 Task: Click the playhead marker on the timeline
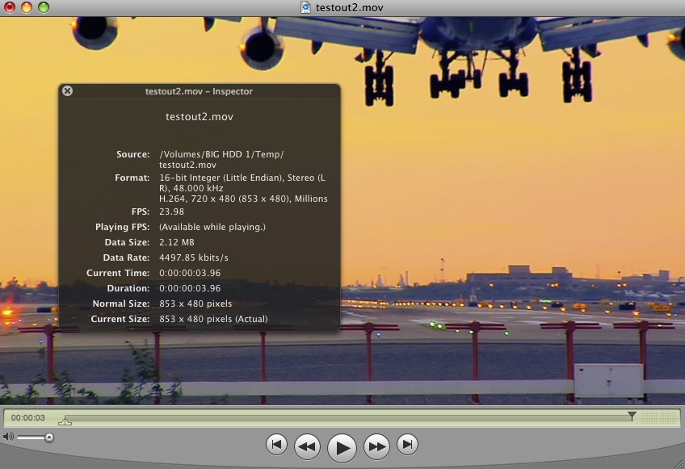pyautogui.click(x=632, y=415)
